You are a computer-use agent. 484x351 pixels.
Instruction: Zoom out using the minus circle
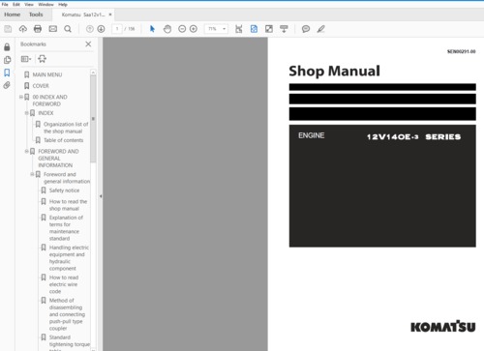tap(182, 29)
